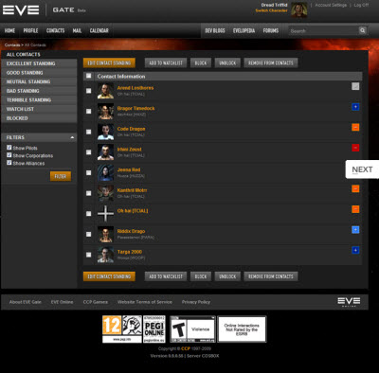Click the red standing icon for Irhini Zeust

point(355,148)
